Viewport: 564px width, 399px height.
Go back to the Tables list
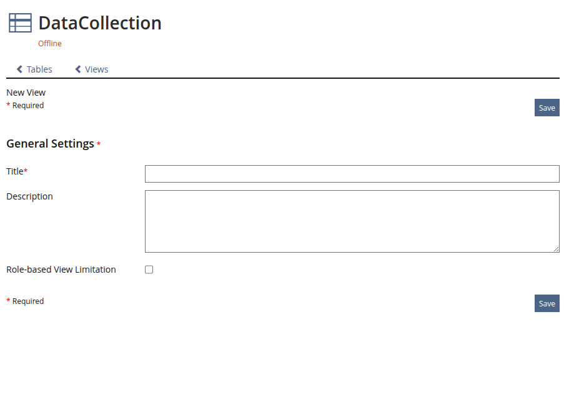[39, 69]
